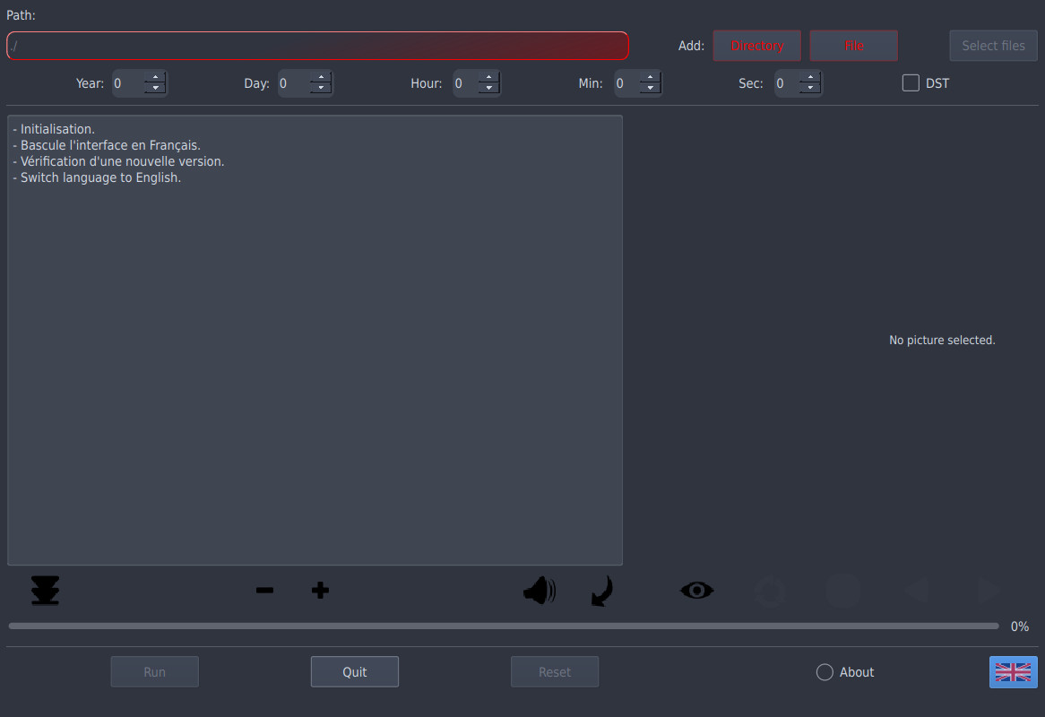
Task: Click the minus icon below the log
Action: (x=264, y=591)
